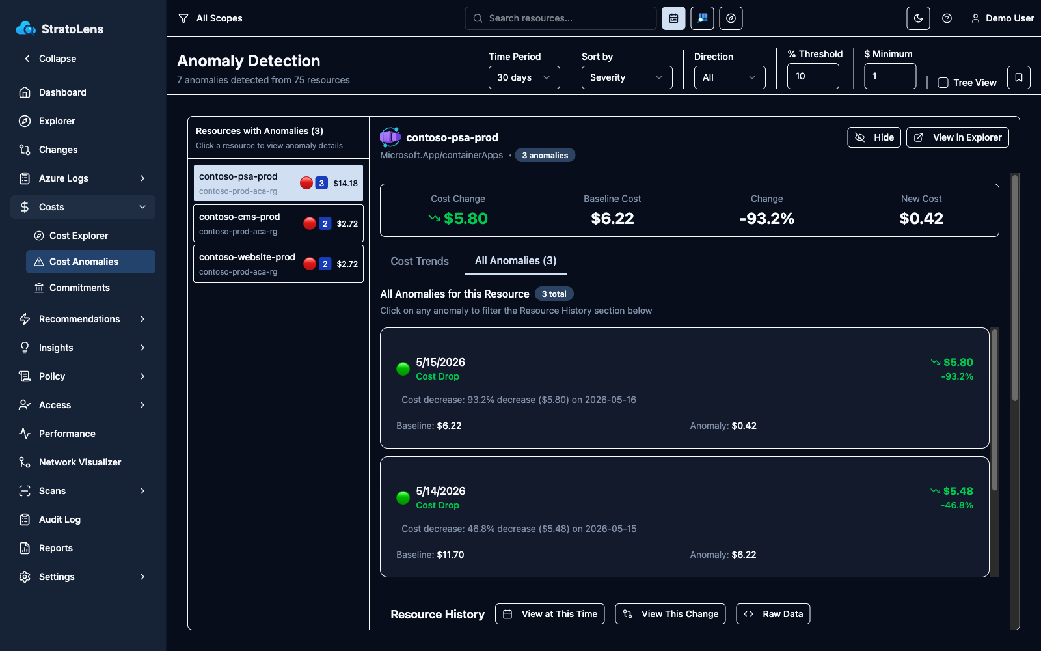This screenshot has height=651, width=1041.
Task: Hide the contoso-psa-prod resource
Action: point(874,137)
